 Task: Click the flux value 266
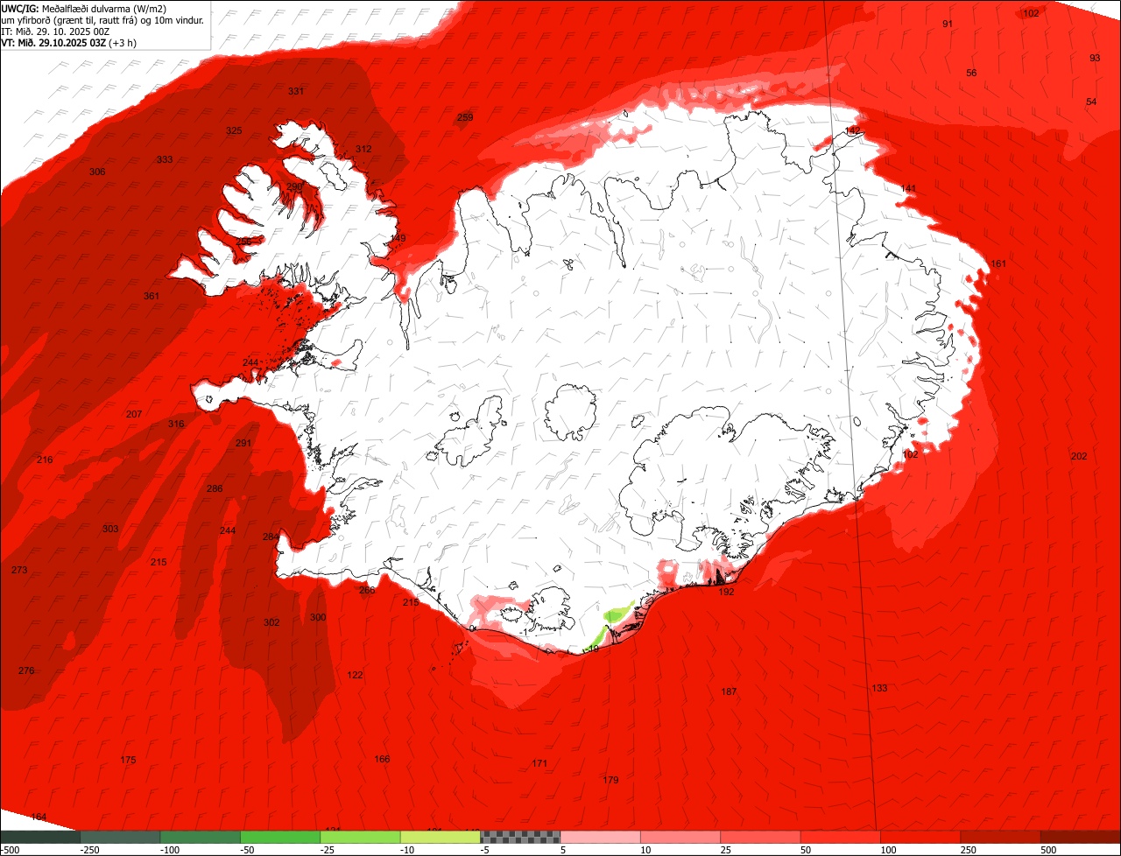point(367,590)
